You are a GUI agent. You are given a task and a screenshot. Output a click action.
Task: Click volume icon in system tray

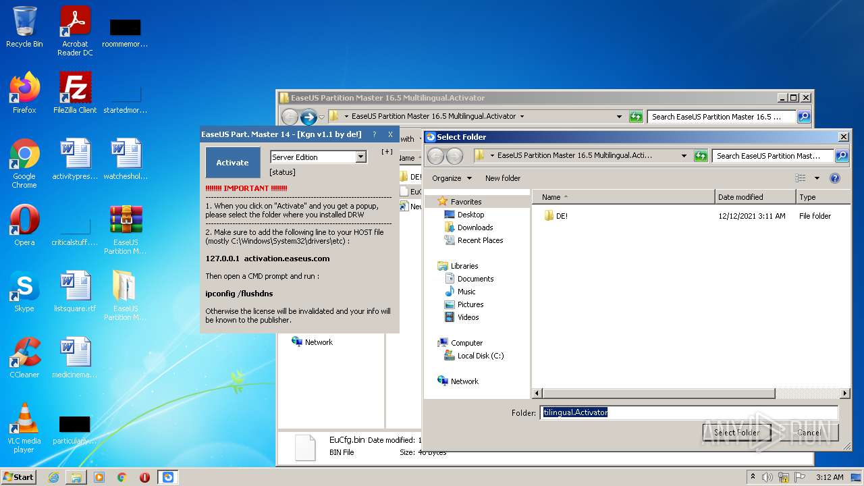(x=767, y=477)
